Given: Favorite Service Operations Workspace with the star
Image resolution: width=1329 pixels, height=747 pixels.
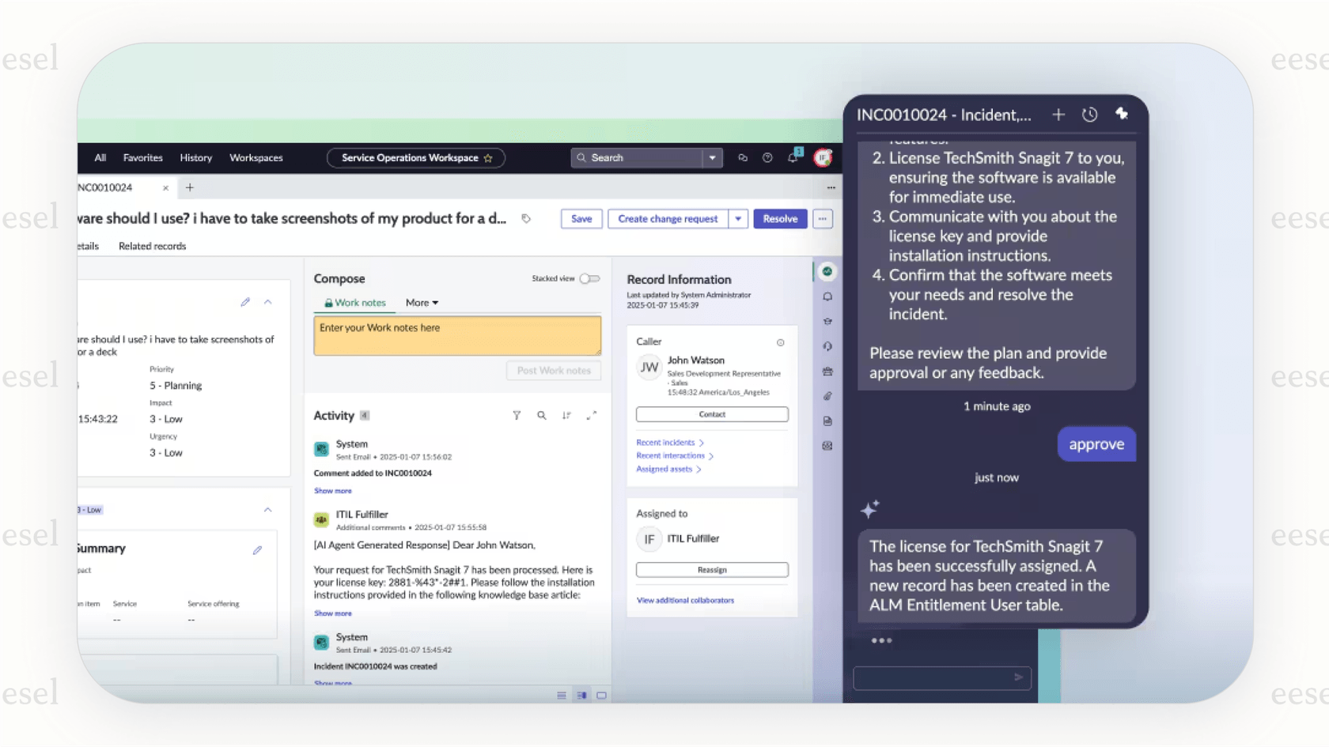Looking at the screenshot, I should [x=489, y=157].
